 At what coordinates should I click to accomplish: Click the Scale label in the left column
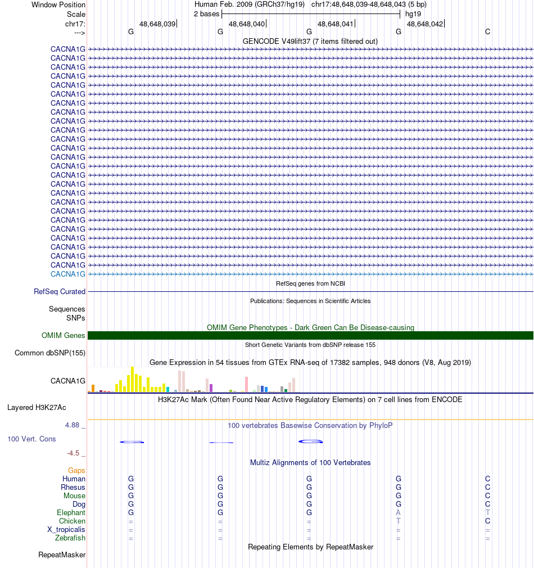pos(76,14)
